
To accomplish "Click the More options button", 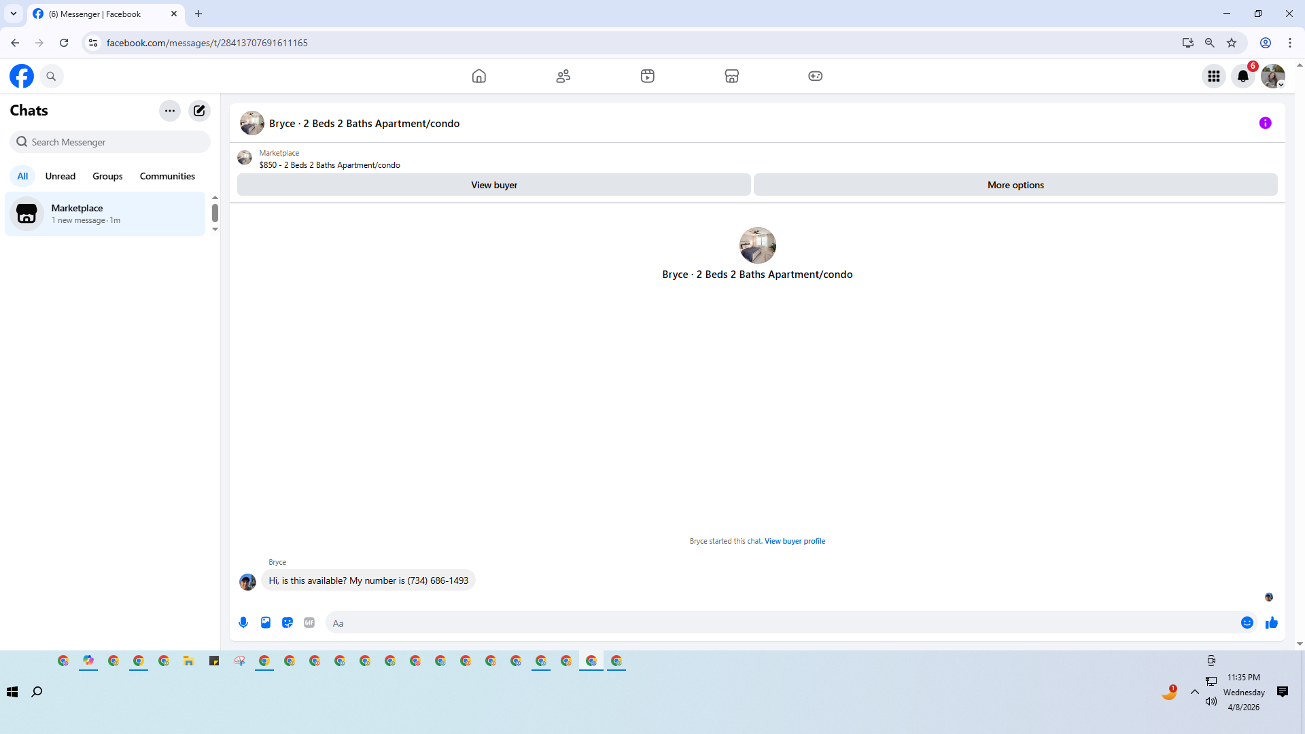I will pos(1015,185).
